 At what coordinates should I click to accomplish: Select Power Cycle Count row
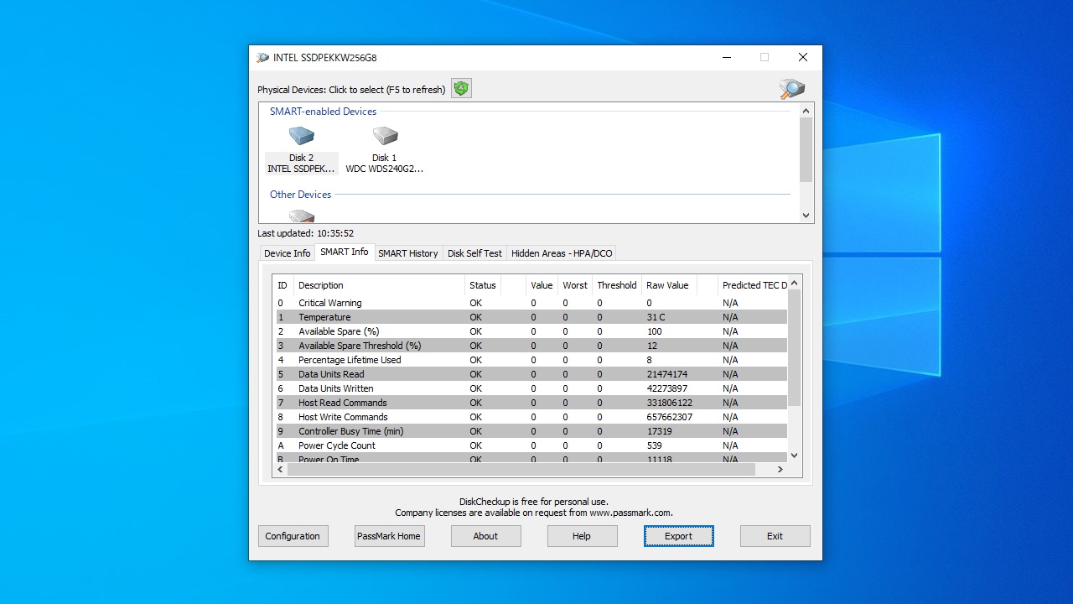click(x=531, y=445)
